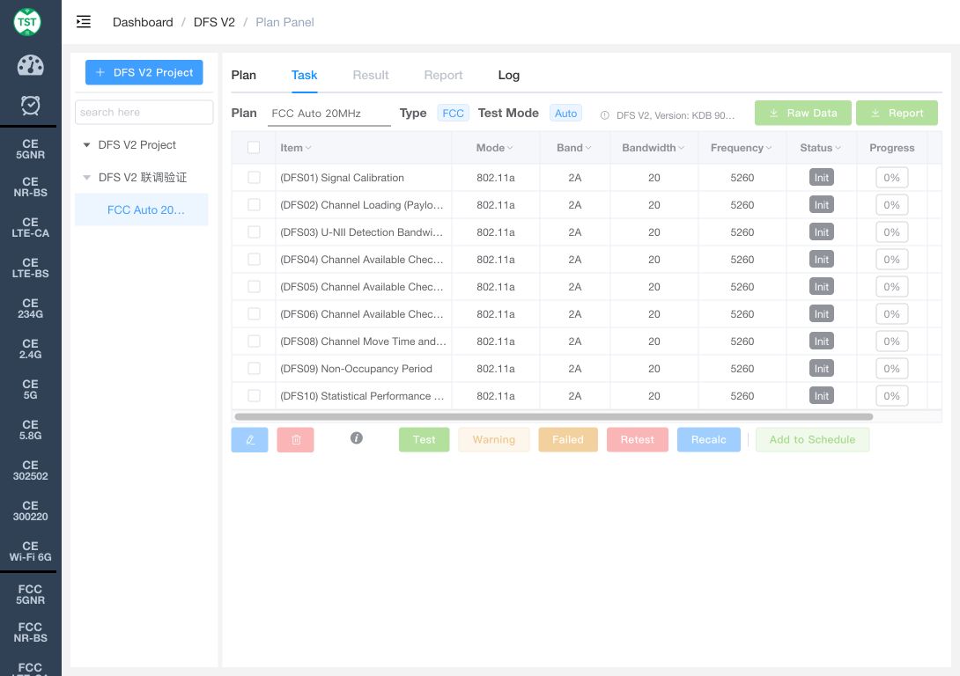960x676 pixels.
Task: Open the alarm clock schedule icon
Action: (x=30, y=106)
